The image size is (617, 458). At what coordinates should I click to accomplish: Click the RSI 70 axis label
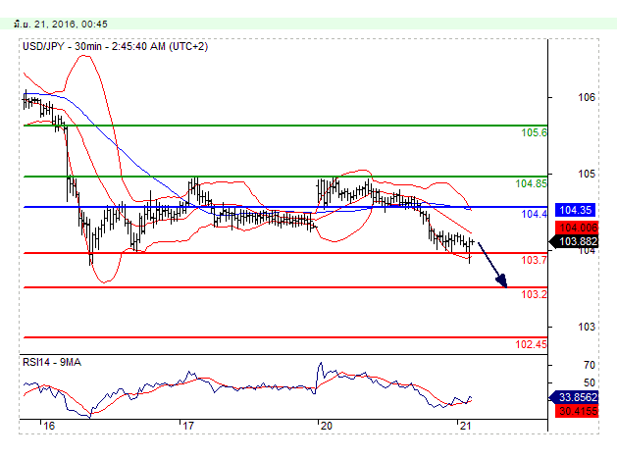[590, 365]
